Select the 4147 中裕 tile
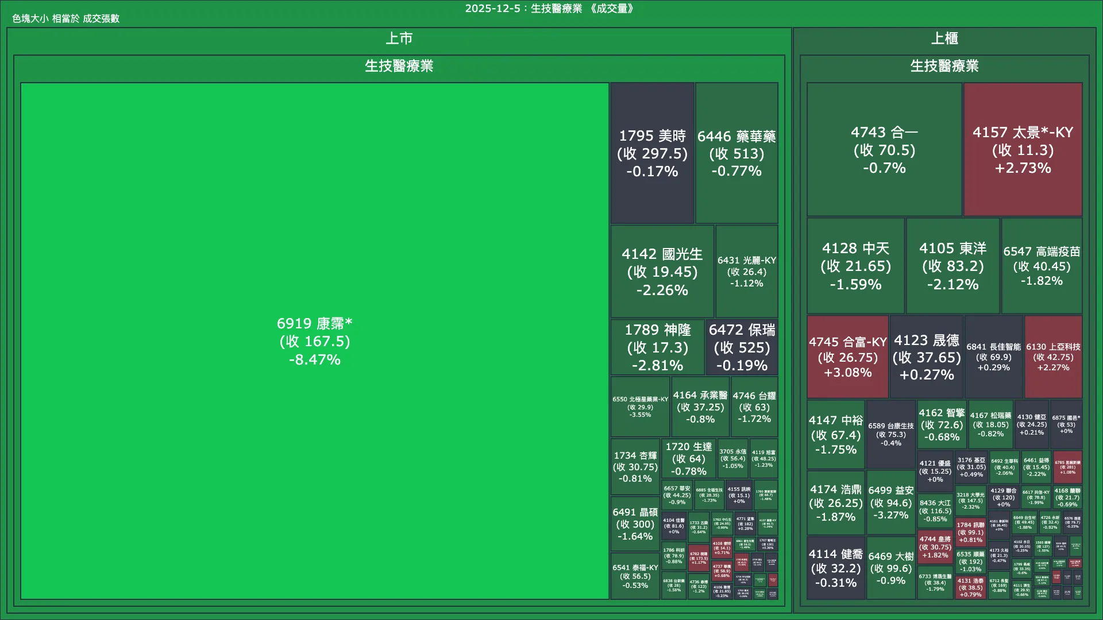Viewport: 1103px width, 620px height. pos(835,435)
